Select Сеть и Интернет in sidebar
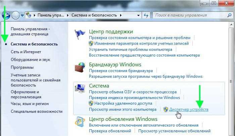The image size is (235, 136). pyautogui.click(x=26, y=52)
